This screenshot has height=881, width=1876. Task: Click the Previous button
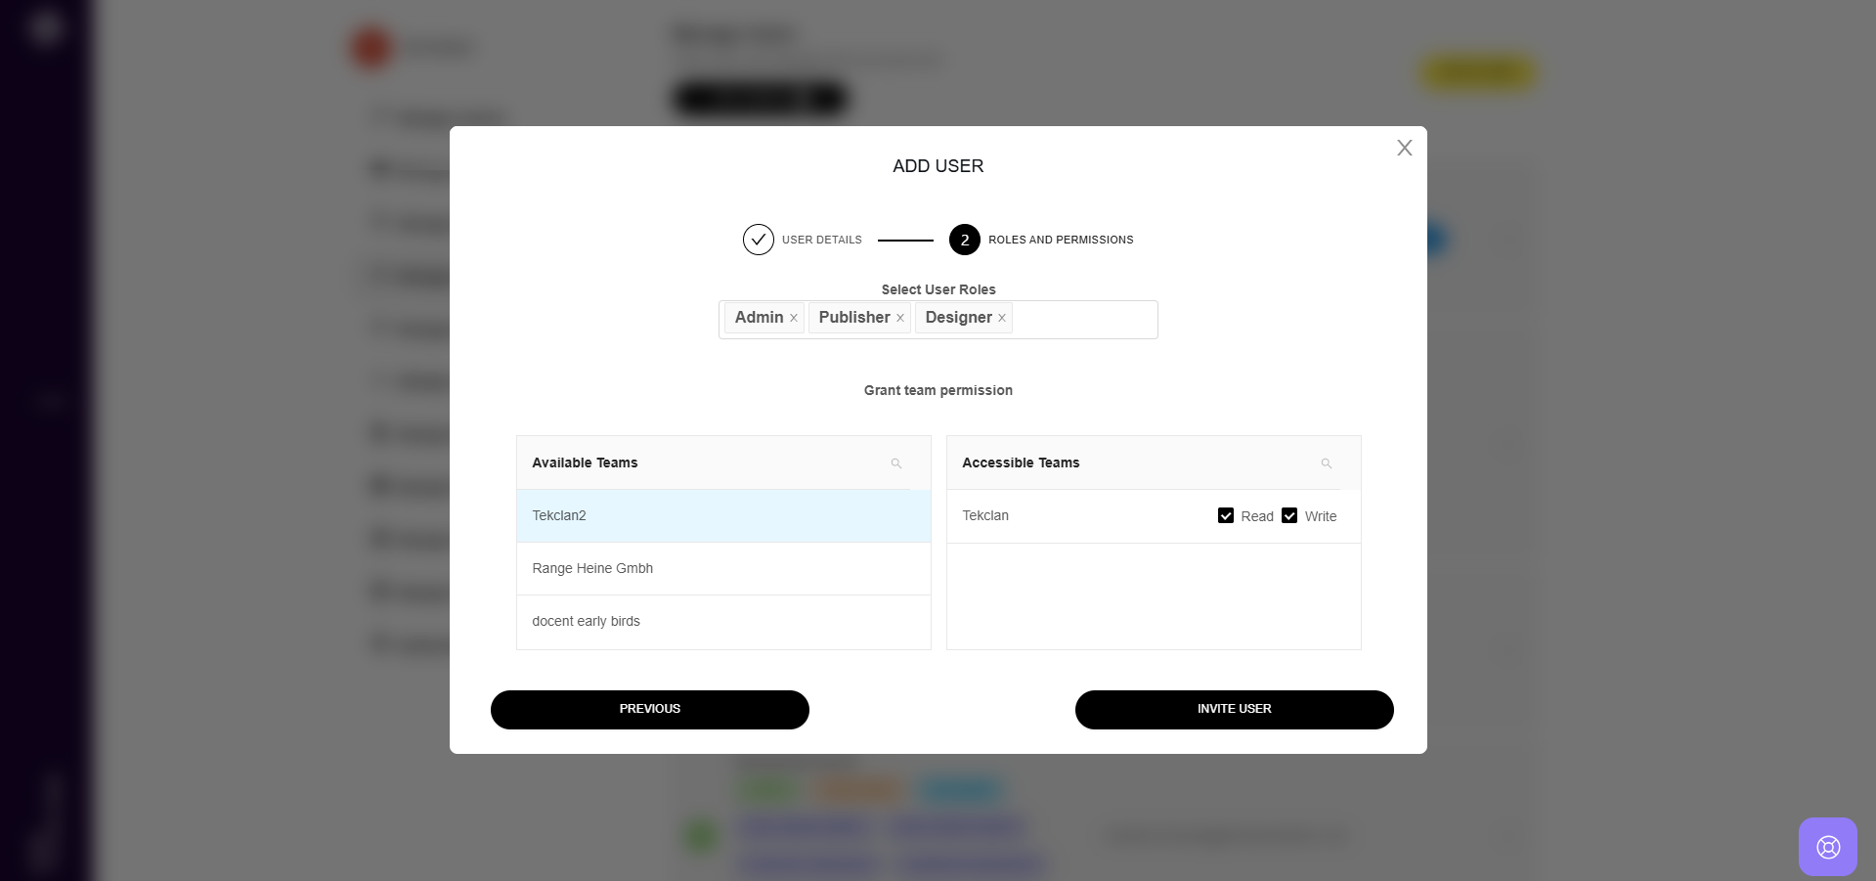pos(649,709)
